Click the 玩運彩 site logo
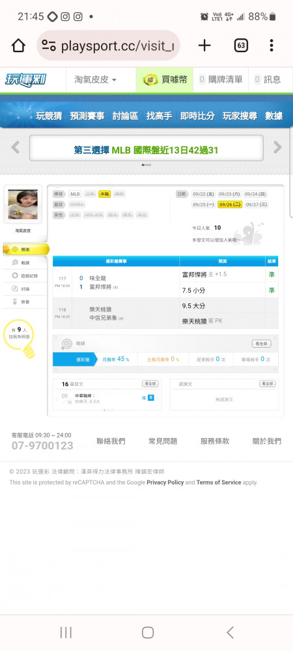 pos(26,79)
